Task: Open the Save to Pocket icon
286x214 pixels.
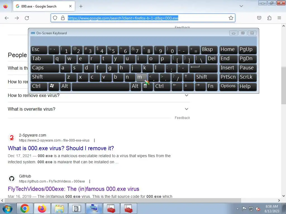Action: 259,18
